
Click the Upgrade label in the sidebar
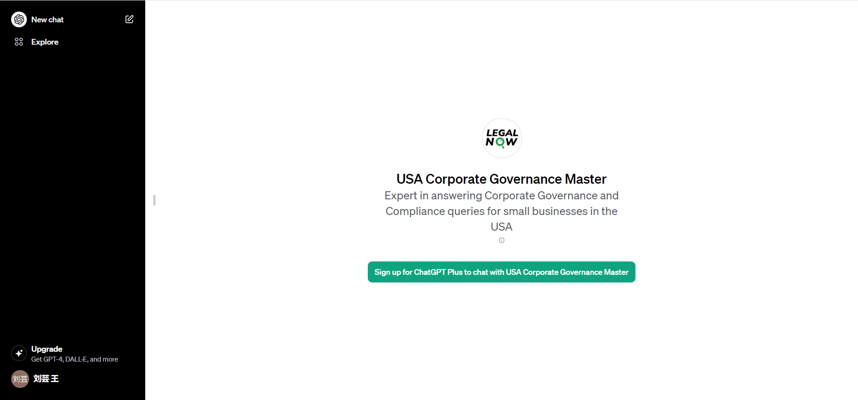pyautogui.click(x=47, y=349)
